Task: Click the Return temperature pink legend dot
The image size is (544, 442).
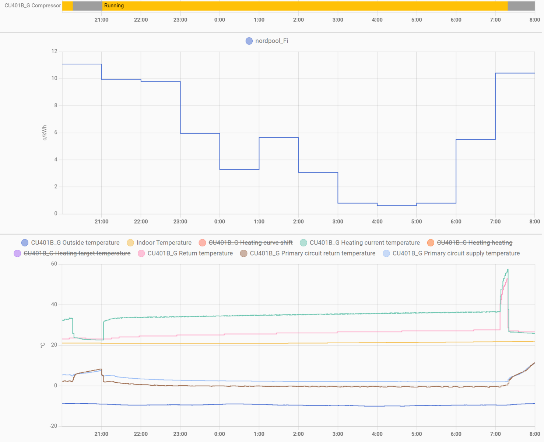Action: tap(141, 253)
